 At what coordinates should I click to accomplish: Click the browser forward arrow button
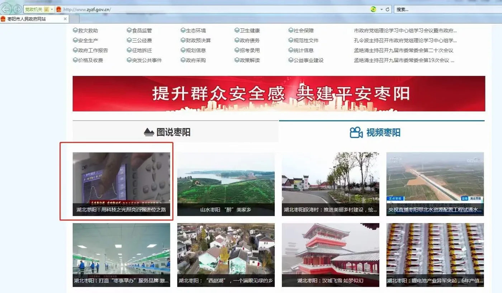pos(17,9)
